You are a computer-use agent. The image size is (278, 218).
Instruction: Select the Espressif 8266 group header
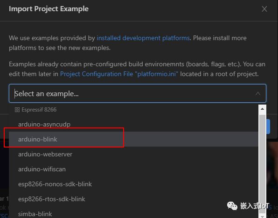(x=39, y=110)
